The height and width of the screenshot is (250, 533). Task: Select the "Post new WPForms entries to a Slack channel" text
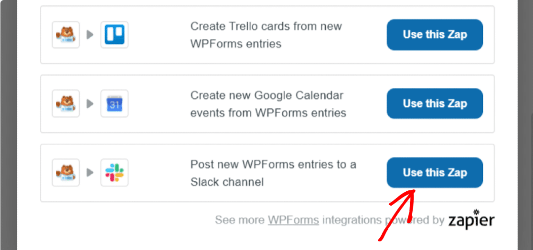273,173
